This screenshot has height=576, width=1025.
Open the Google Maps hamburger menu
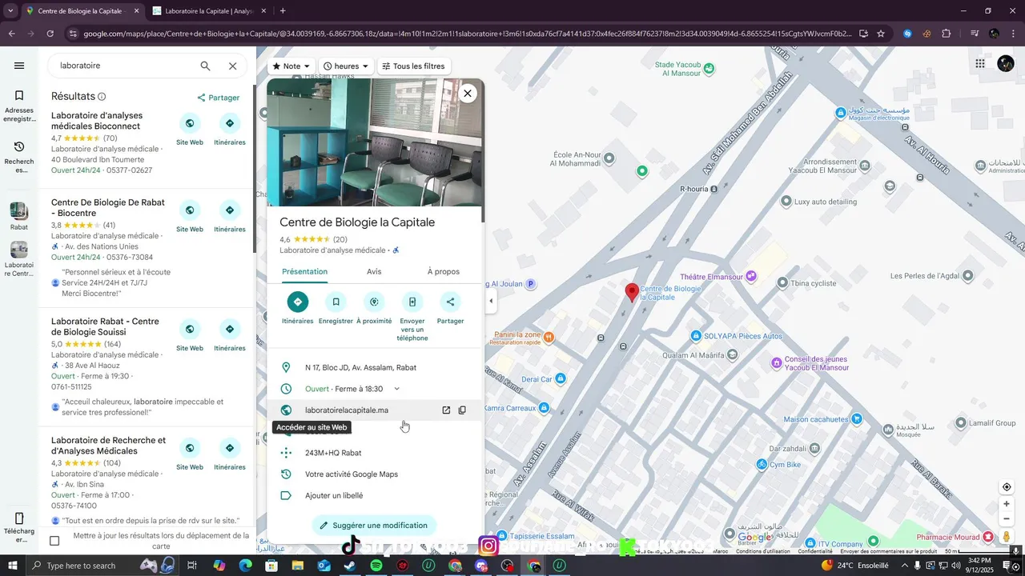[x=19, y=66]
